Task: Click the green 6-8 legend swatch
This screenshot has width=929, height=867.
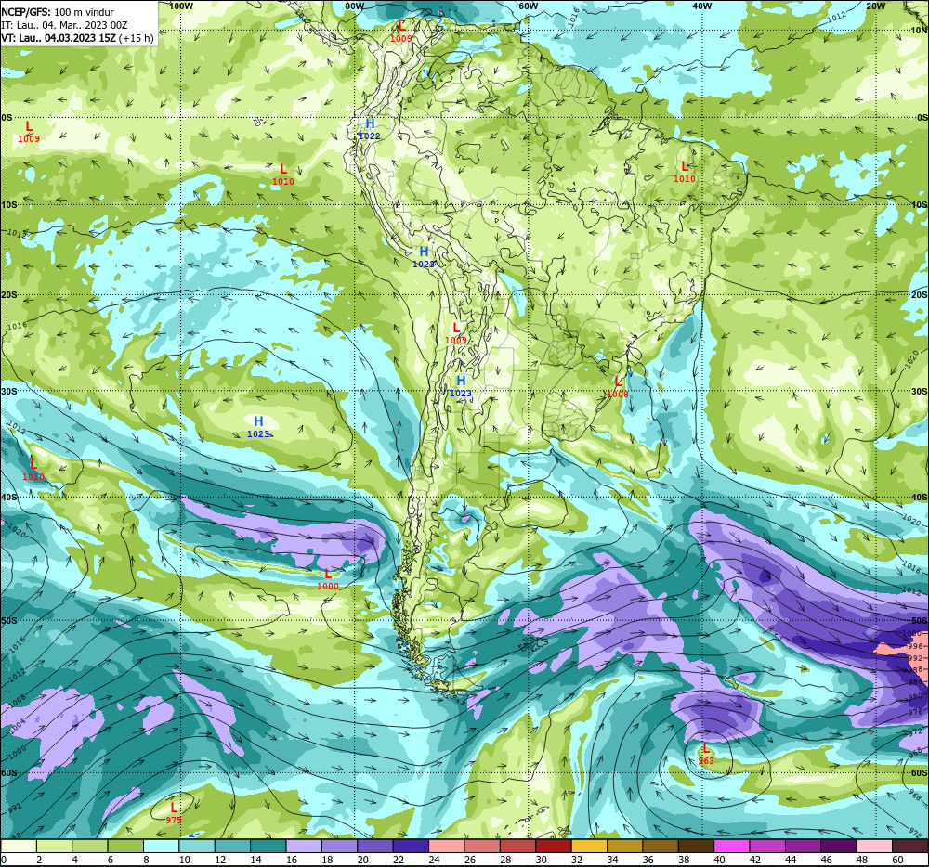Action: coord(125,846)
